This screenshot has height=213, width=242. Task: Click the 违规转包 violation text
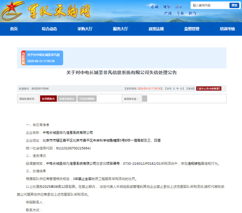tap(194, 164)
